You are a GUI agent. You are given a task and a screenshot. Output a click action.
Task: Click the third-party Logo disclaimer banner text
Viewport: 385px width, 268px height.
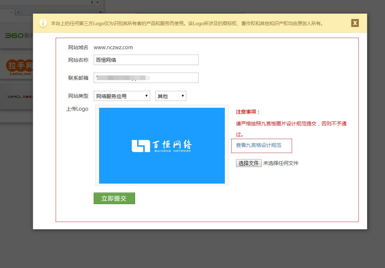coord(187,23)
